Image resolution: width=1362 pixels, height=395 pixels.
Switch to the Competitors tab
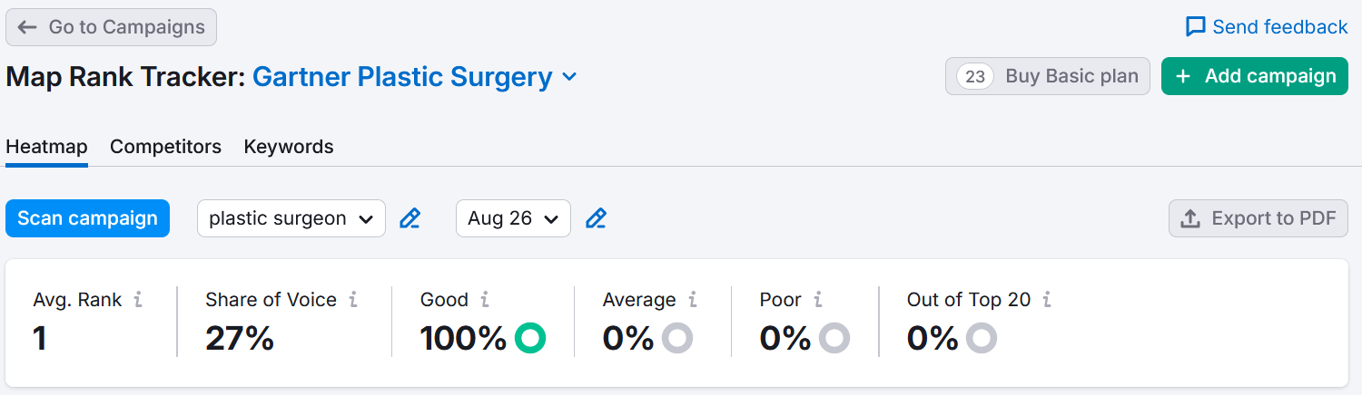click(x=165, y=147)
